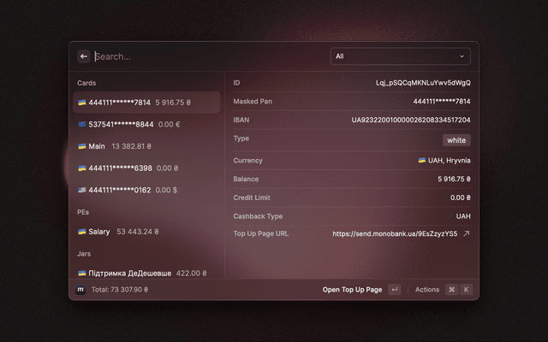The image size is (548, 342).
Task: Click the Command key icon
Action: (x=451, y=290)
